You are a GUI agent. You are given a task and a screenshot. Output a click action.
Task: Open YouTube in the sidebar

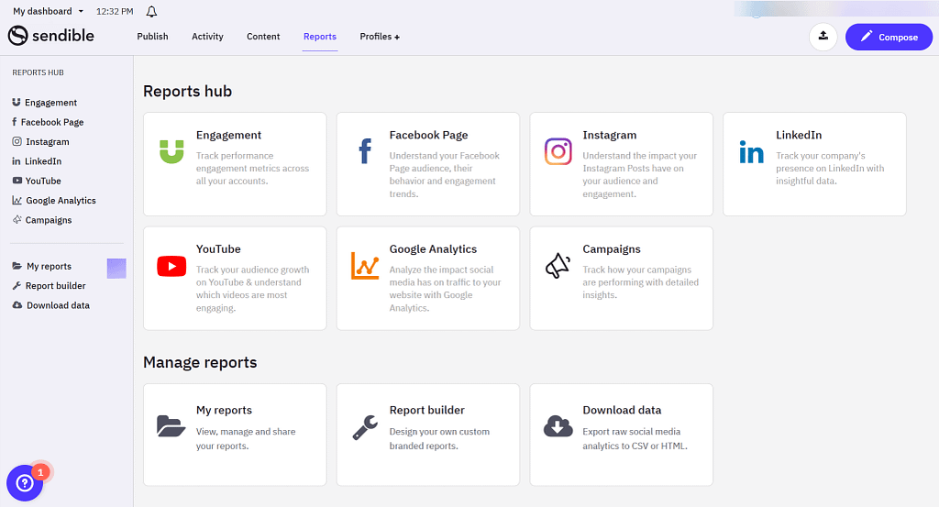[43, 181]
